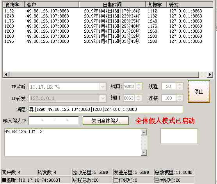Screen dimensions: 217x184
Task: Decrease the forward port 8863 stepper
Action: (139, 100)
